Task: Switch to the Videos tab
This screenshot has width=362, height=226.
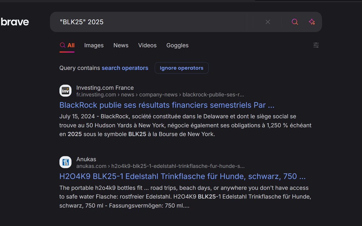Action: click(x=147, y=45)
